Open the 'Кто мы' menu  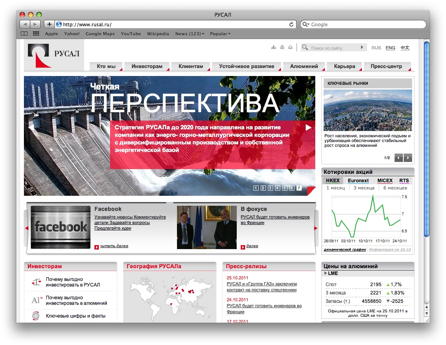pyautogui.click(x=106, y=66)
